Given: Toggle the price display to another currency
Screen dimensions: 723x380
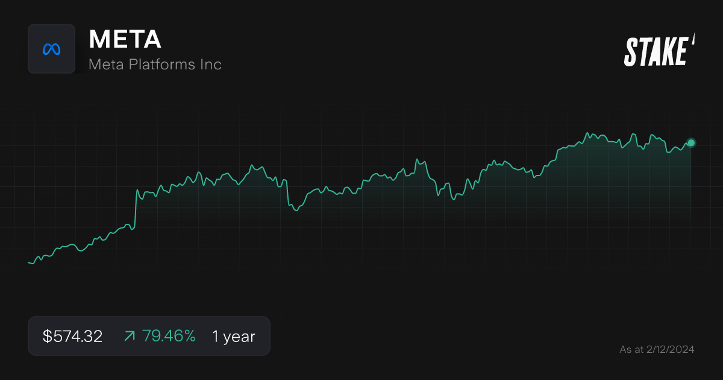Looking at the screenshot, I should [72, 336].
